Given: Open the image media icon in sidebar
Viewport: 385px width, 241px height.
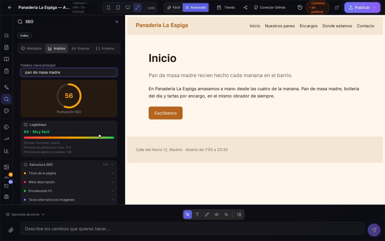Looking at the screenshot, I should 6,167.
